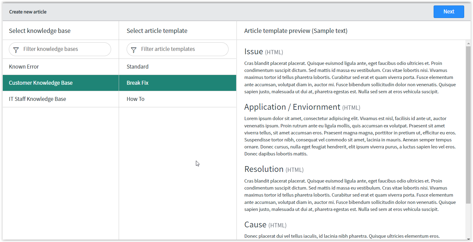Choose the Standard article template
The width and height of the screenshot is (473, 242).
coord(138,66)
